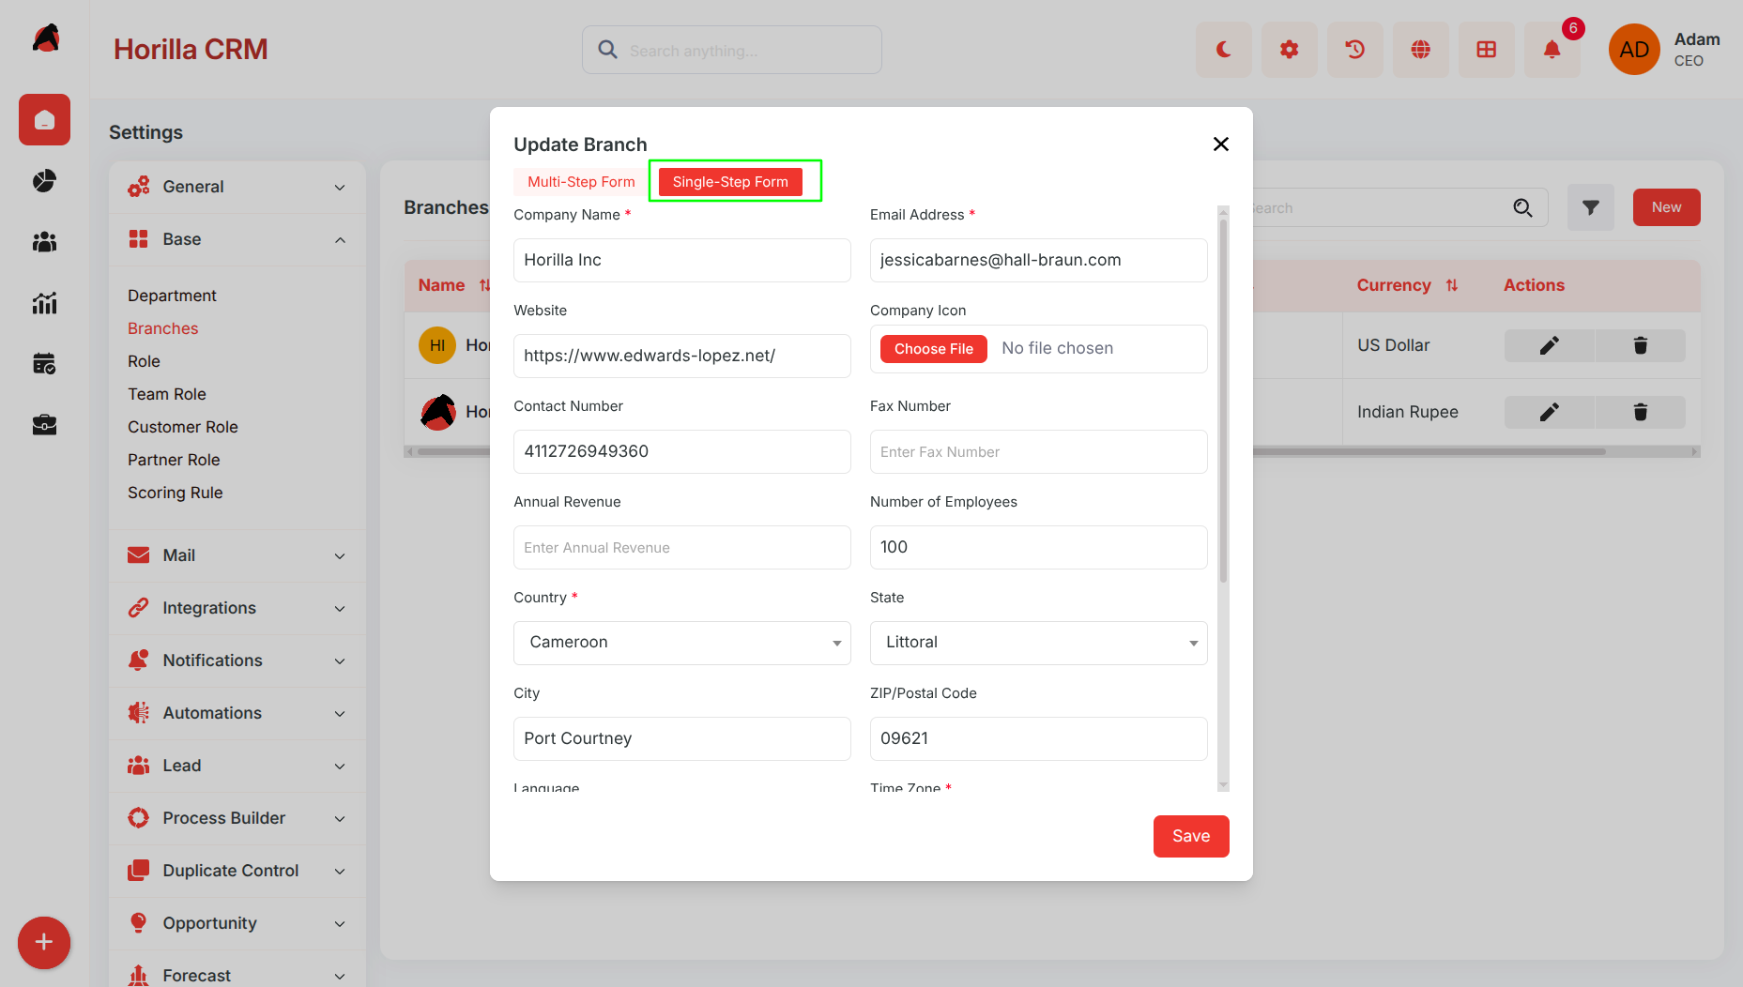Expand the Integrations settings section
This screenshot has width=1743, height=987.
pos(237,608)
